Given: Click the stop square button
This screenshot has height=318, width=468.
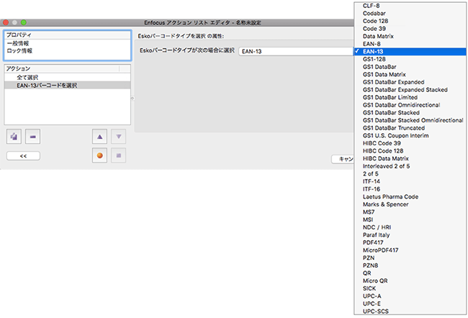Looking at the screenshot, I should pyautogui.click(x=119, y=155).
